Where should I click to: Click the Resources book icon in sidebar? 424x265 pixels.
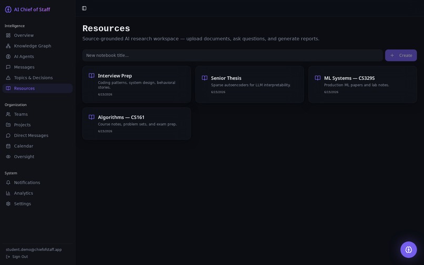point(8,88)
